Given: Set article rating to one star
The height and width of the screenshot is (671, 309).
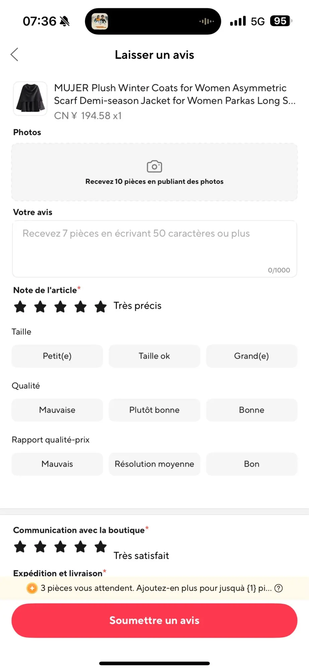Looking at the screenshot, I should pyautogui.click(x=20, y=306).
